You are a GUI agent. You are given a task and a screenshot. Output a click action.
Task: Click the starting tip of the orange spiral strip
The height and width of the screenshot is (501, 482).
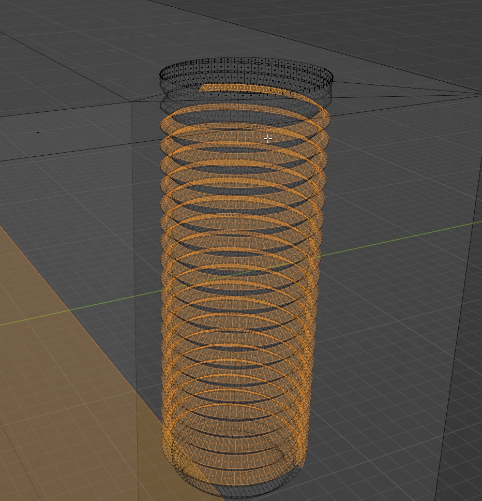click(x=203, y=87)
